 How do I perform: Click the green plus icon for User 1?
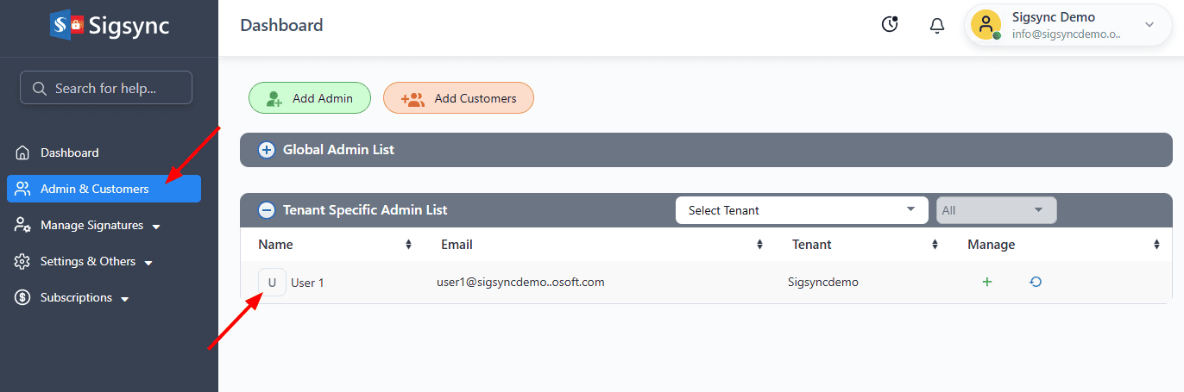[987, 282]
